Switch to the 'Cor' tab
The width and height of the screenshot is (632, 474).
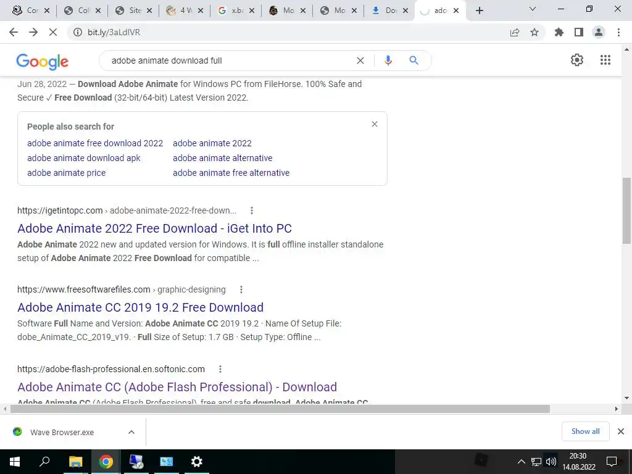click(x=32, y=10)
